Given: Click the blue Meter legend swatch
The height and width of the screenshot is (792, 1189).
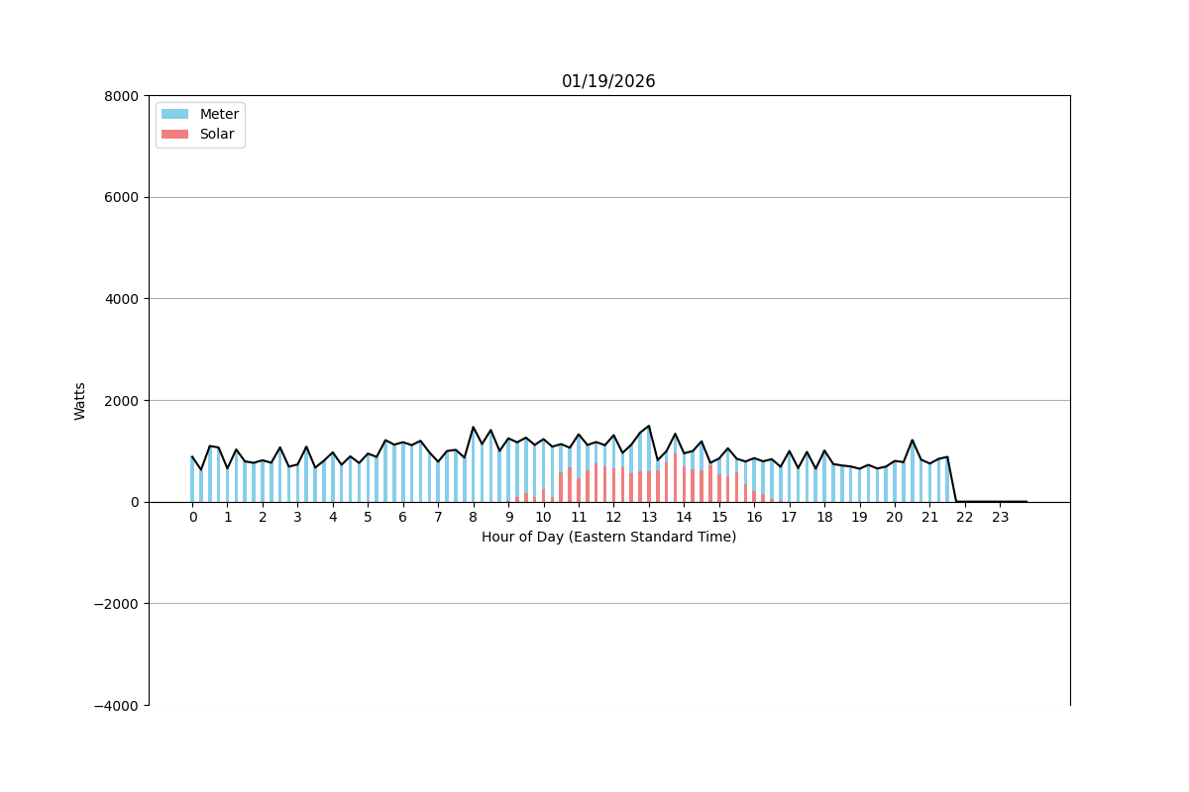Looking at the screenshot, I should [174, 114].
